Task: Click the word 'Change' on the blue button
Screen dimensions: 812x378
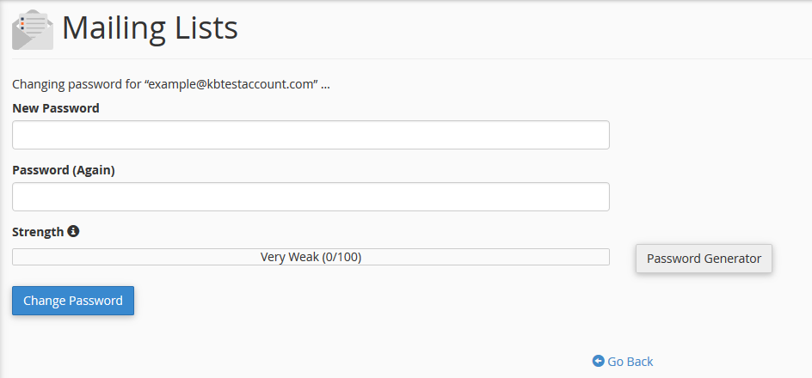Action: (46, 301)
